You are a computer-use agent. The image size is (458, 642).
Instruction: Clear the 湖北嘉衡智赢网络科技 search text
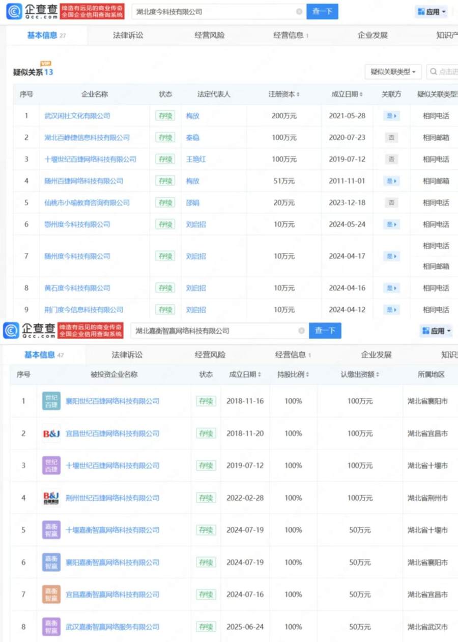(x=301, y=331)
